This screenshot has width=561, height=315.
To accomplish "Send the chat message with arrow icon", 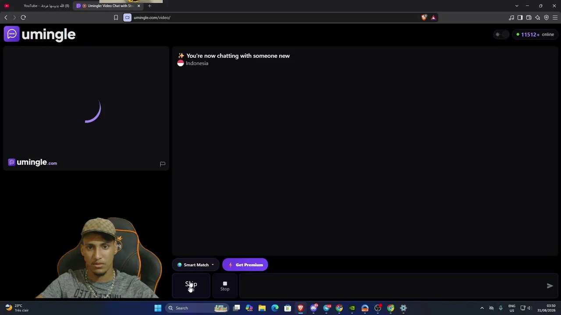I will 550,286.
